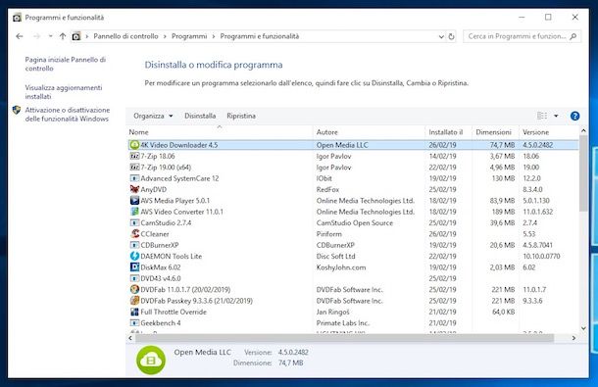Click the Pannello di controllo breadcrumb
598x387 pixels.
tap(125, 36)
